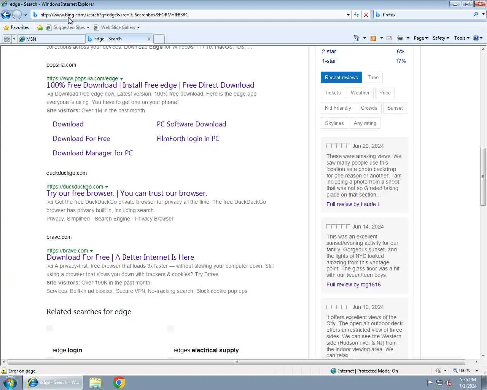This screenshot has width=487, height=390.
Task: Click the vertical scrollbar thumb
Action: tap(483, 177)
